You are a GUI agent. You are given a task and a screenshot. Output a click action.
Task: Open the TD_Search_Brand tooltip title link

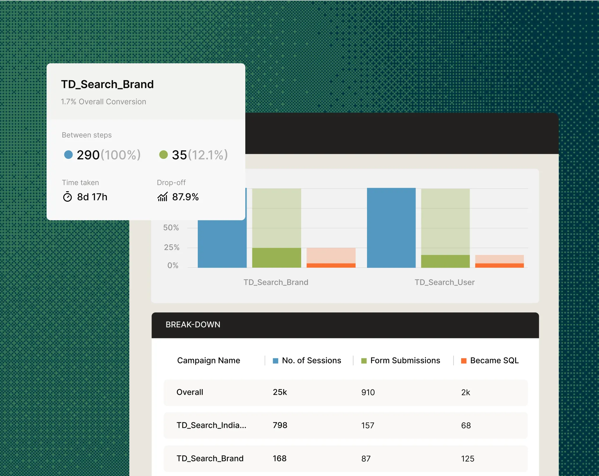pyautogui.click(x=107, y=84)
